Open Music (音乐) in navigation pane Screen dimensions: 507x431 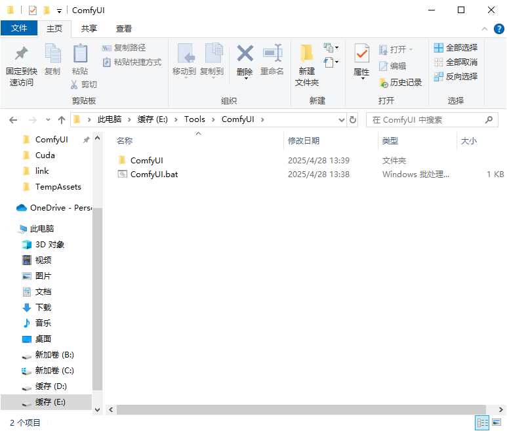tap(43, 323)
